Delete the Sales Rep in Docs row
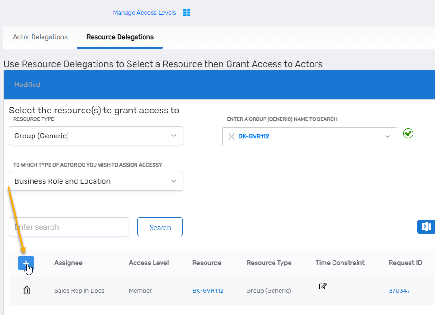Viewport: 435px width, 315px height. pyautogui.click(x=26, y=290)
